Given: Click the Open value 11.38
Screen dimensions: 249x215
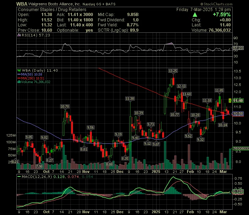Looking at the screenshot, I should [47, 15].
